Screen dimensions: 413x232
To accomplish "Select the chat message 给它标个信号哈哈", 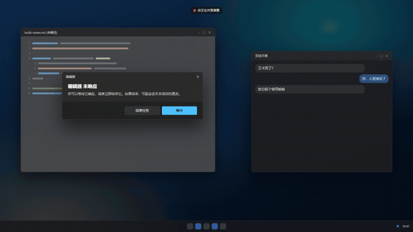I will pyautogui.click(x=310, y=89).
